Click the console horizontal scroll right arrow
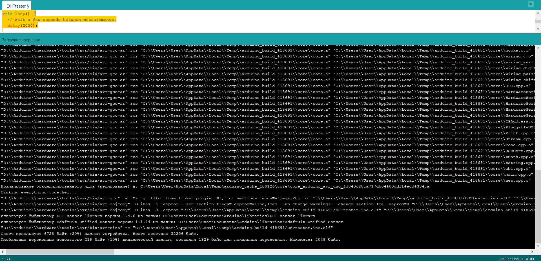Image resolution: width=541 pixels, height=261 pixels. coord(532,252)
